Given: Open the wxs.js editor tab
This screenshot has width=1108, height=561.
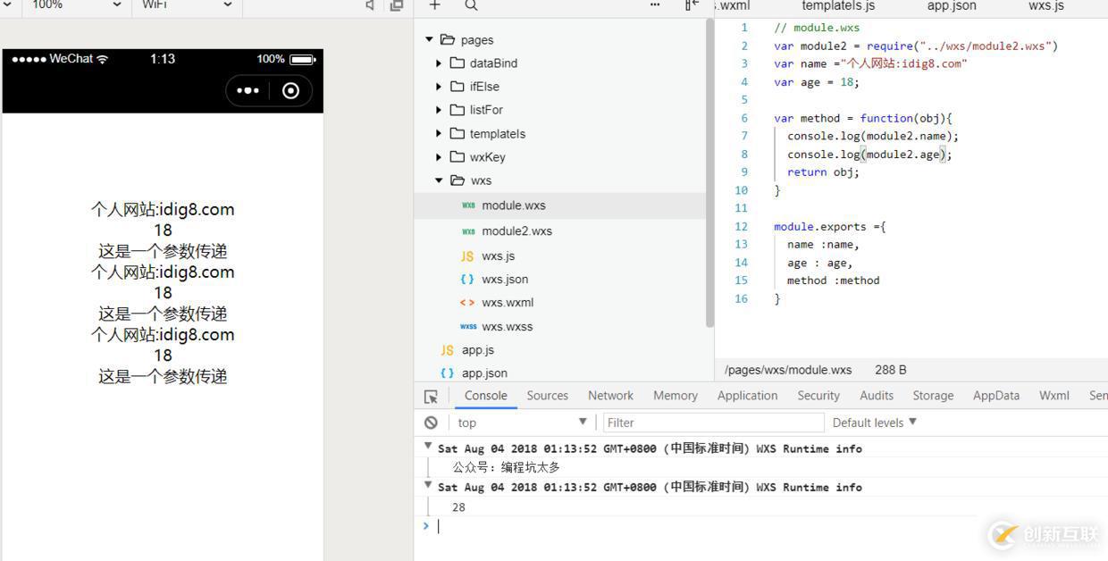Looking at the screenshot, I should pyautogui.click(x=1046, y=5).
